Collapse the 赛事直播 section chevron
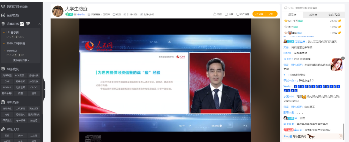Screen dimensions: 349x142 (39, 24)
